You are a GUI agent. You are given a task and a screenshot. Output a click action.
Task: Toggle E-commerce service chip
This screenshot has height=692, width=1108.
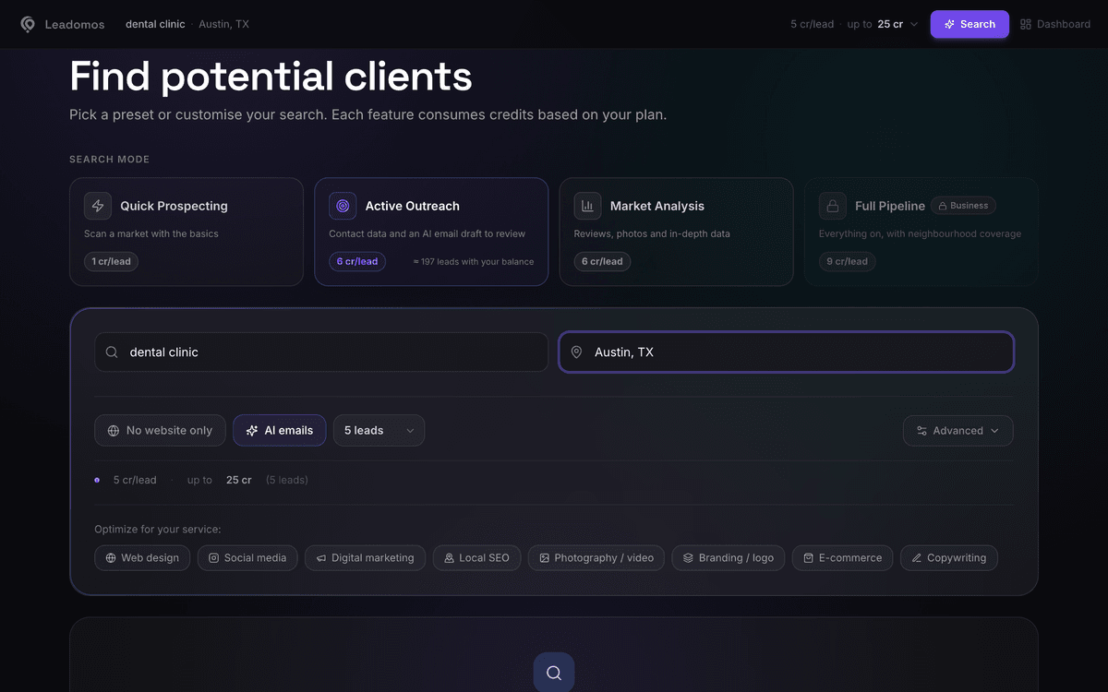[843, 558]
